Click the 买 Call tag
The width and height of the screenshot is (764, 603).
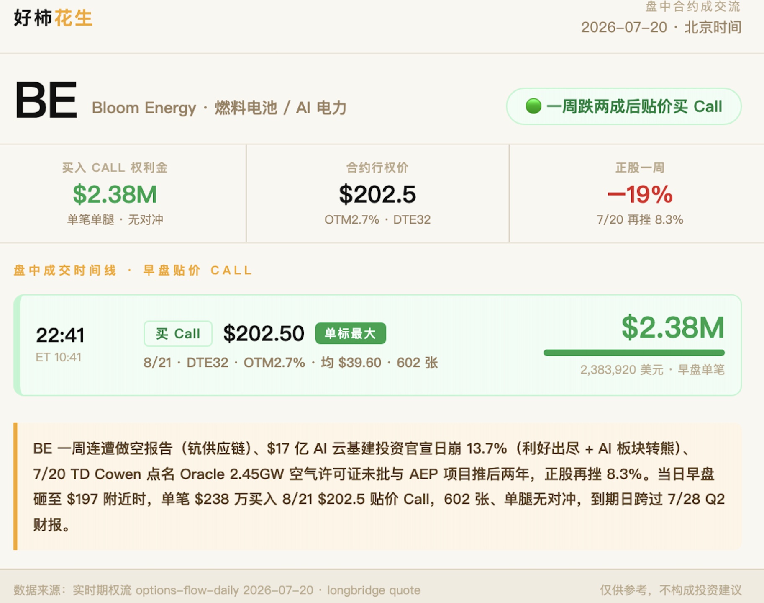coord(178,334)
